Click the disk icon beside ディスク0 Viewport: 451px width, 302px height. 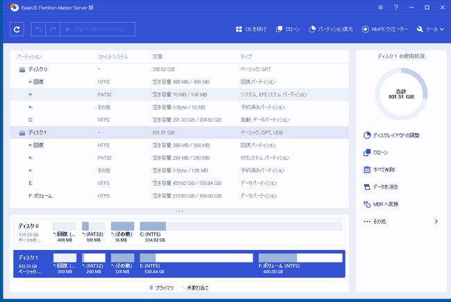[22, 69]
